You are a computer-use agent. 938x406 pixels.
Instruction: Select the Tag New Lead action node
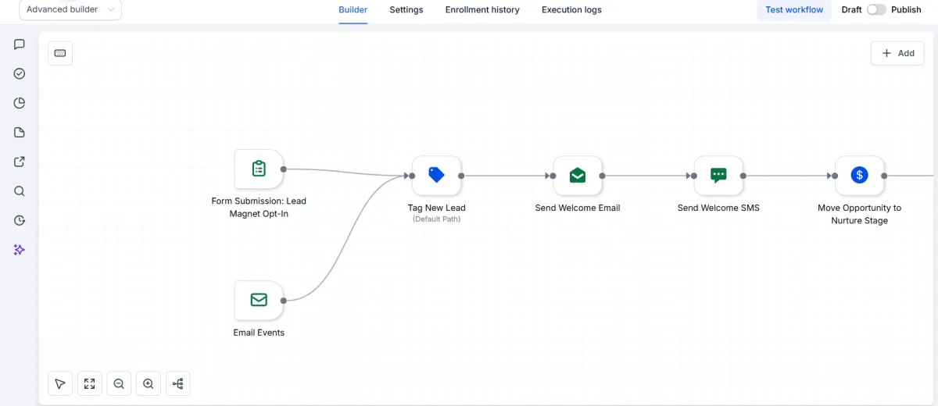pyautogui.click(x=437, y=176)
